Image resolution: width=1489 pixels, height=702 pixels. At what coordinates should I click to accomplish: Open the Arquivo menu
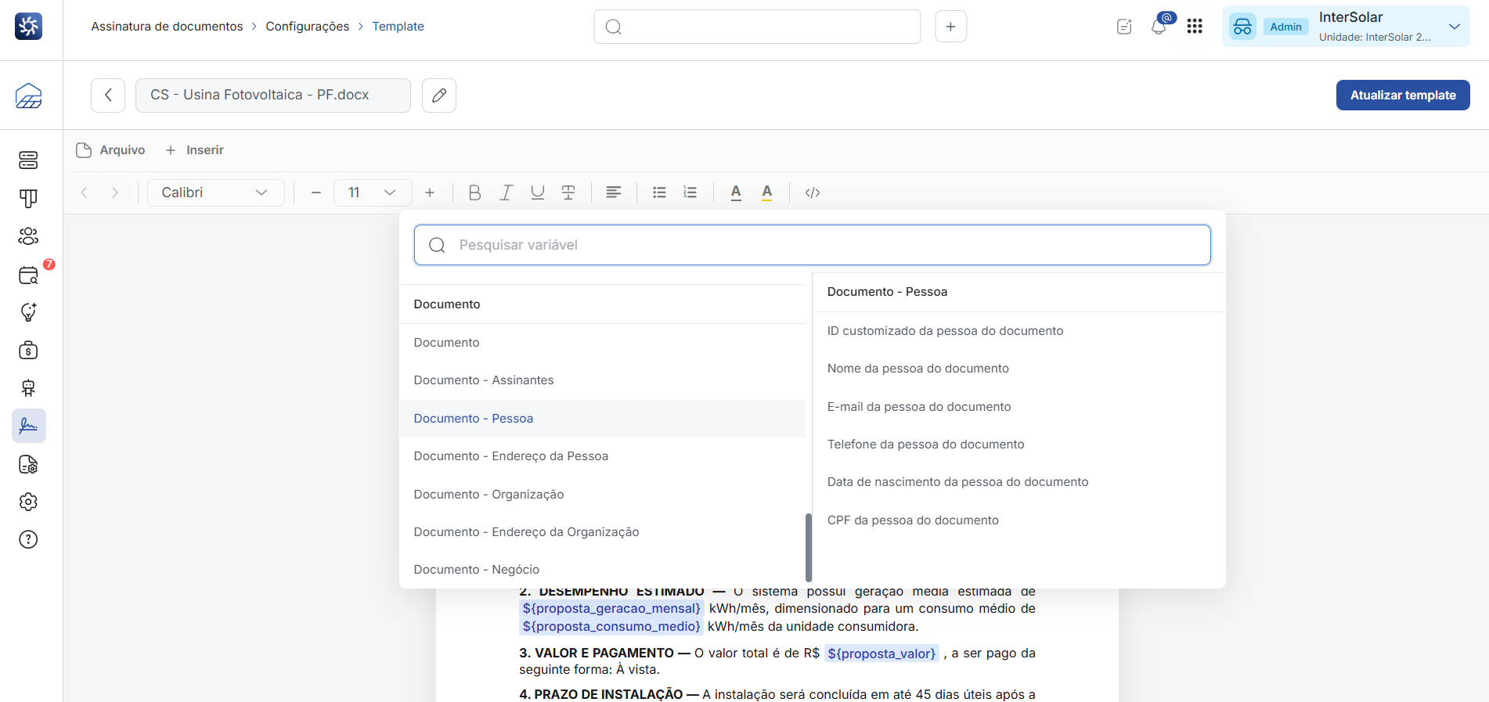point(111,150)
